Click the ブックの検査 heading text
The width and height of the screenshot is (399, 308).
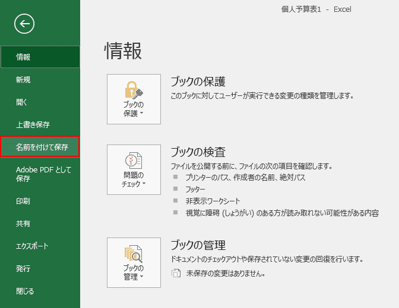tap(198, 152)
